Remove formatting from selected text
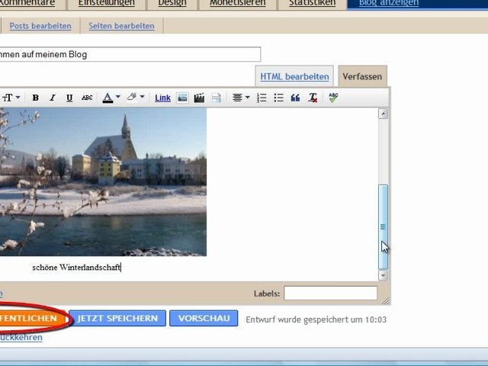The width and height of the screenshot is (488, 366). [313, 98]
